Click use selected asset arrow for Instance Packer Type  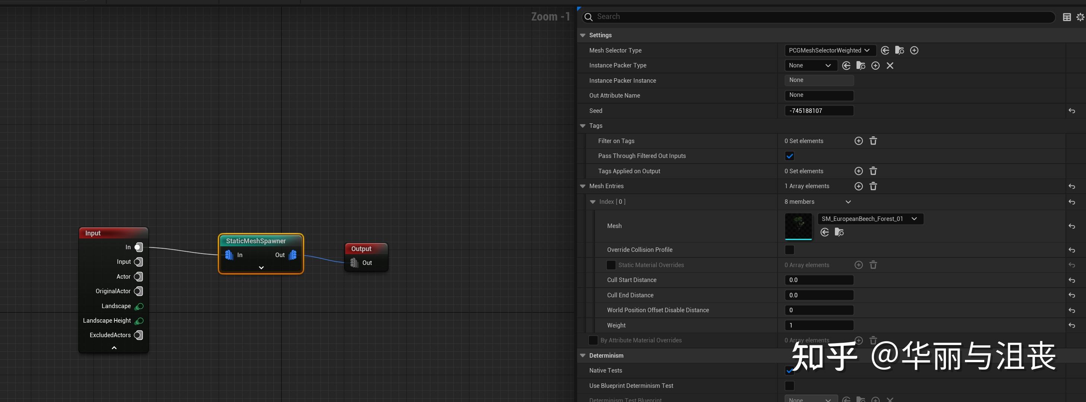[846, 66]
